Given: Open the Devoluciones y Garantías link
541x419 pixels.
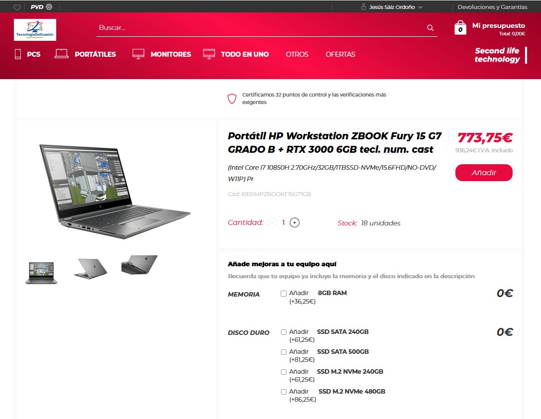Looking at the screenshot, I should coord(492,7).
